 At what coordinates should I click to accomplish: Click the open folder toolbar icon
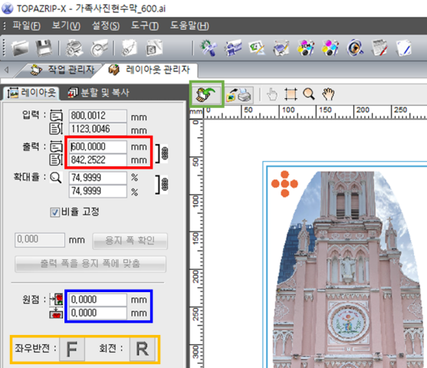pos(20,48)
